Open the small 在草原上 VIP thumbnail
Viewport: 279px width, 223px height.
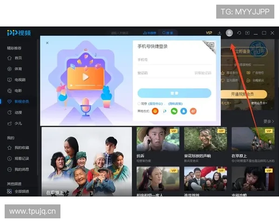click(253, 139)
